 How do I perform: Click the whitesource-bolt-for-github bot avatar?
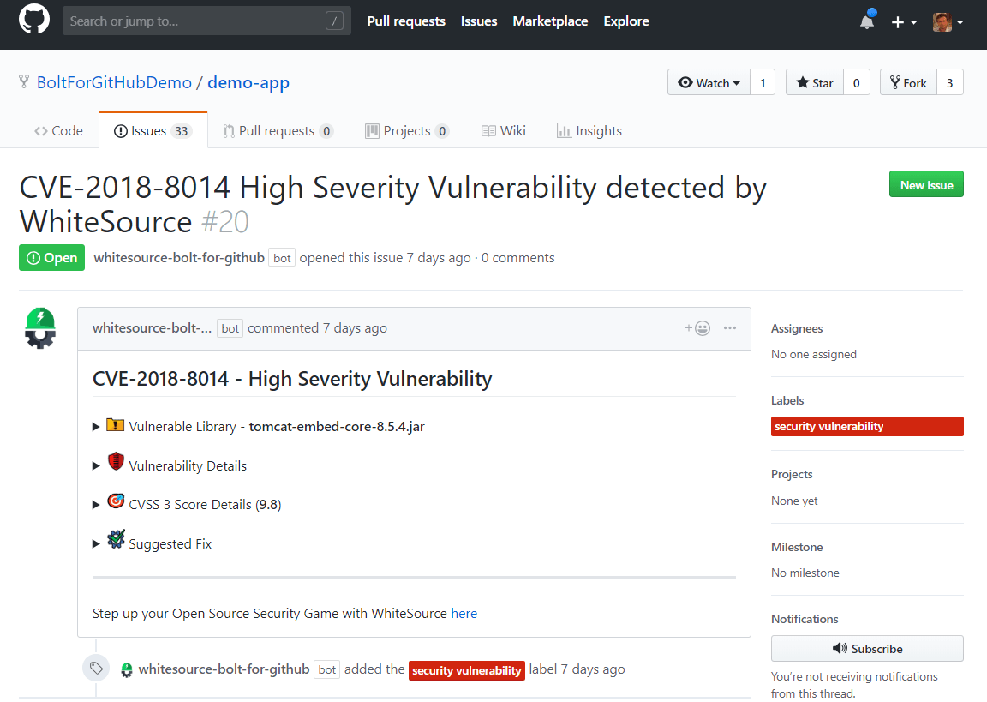coord(39,327)
